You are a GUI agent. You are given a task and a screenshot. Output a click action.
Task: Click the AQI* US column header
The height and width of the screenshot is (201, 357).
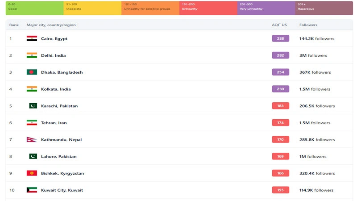coord(279,25)
